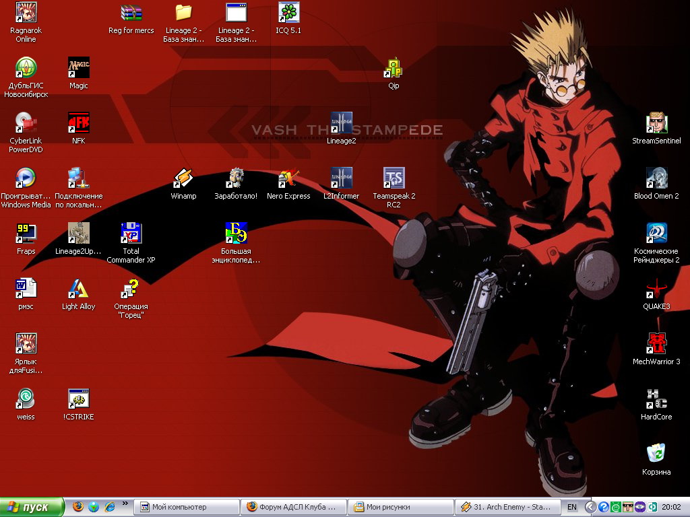Screen dimensions: 690x517
Task: Switch to the Форум АДСЛ Клуба taskbar window
Action: point(294,507)
